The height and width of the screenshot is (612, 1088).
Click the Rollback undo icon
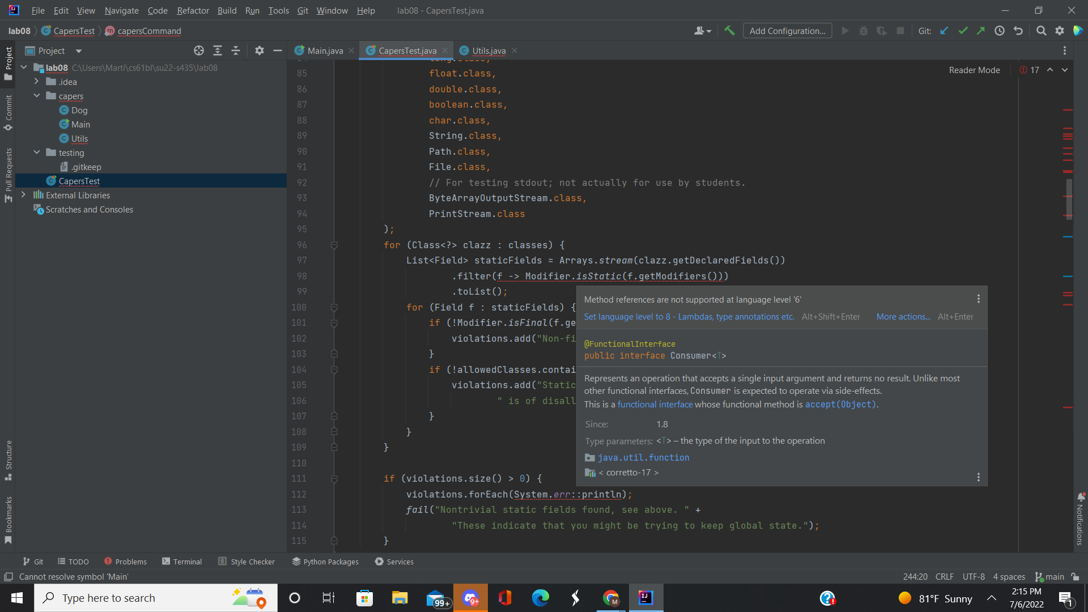(1018, 31)
